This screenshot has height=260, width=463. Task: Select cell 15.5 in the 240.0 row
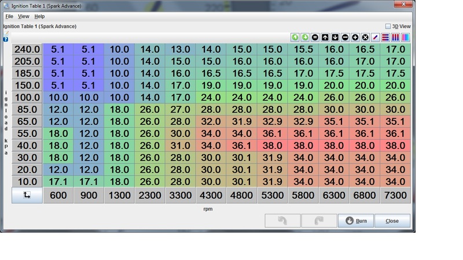(303, 49)
